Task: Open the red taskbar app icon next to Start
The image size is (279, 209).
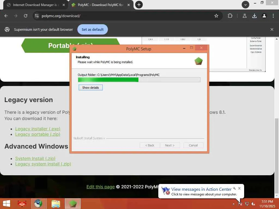Action: click(x=22, y=204)
